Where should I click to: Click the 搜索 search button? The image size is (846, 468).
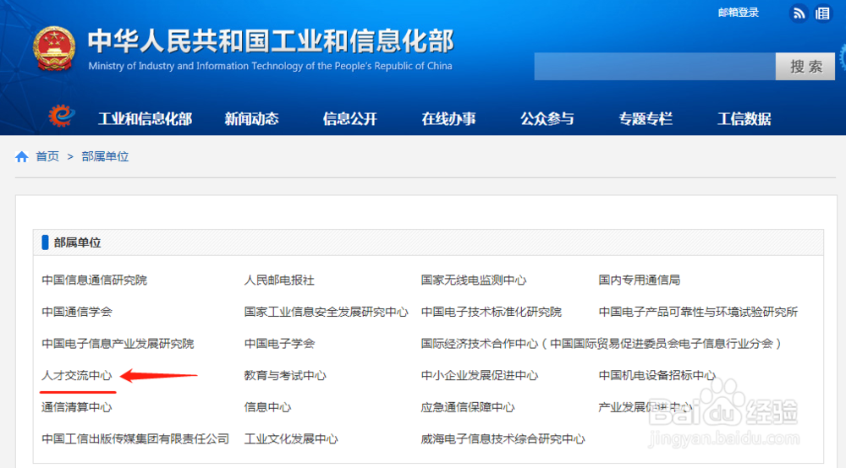(805, 66)
